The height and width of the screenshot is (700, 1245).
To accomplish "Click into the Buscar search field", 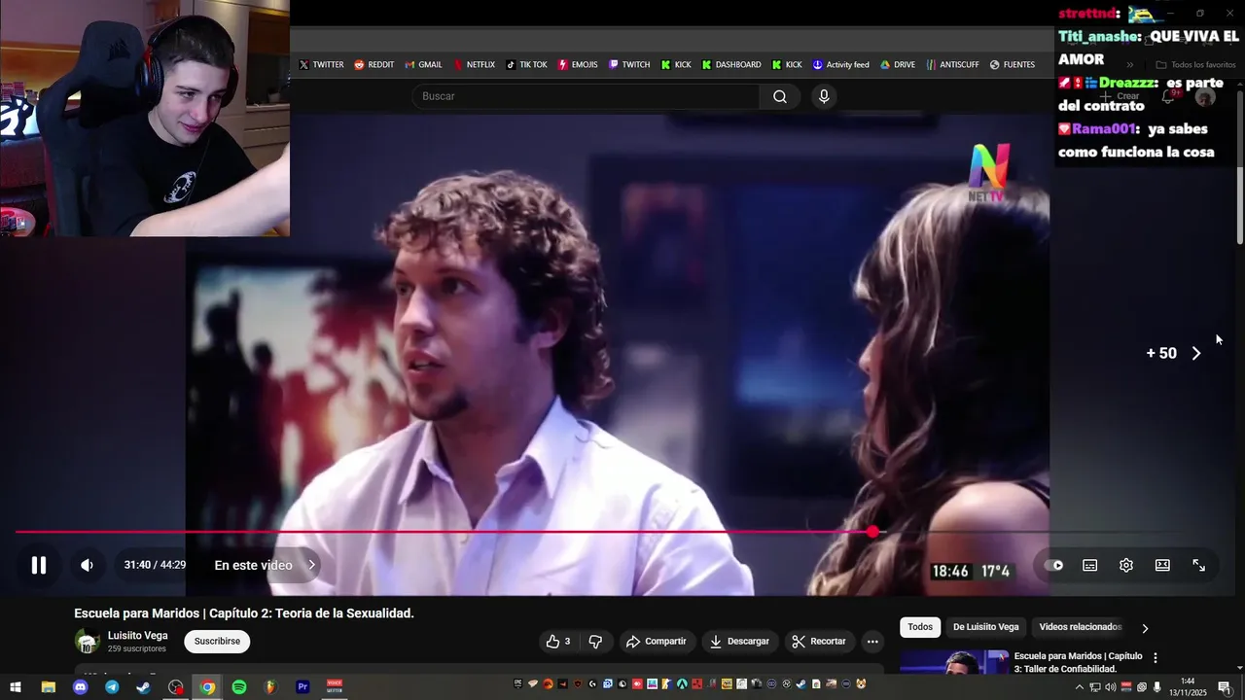I will click(586, 96).
